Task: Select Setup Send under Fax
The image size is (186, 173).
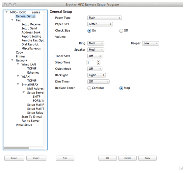Action: (29, 28)
